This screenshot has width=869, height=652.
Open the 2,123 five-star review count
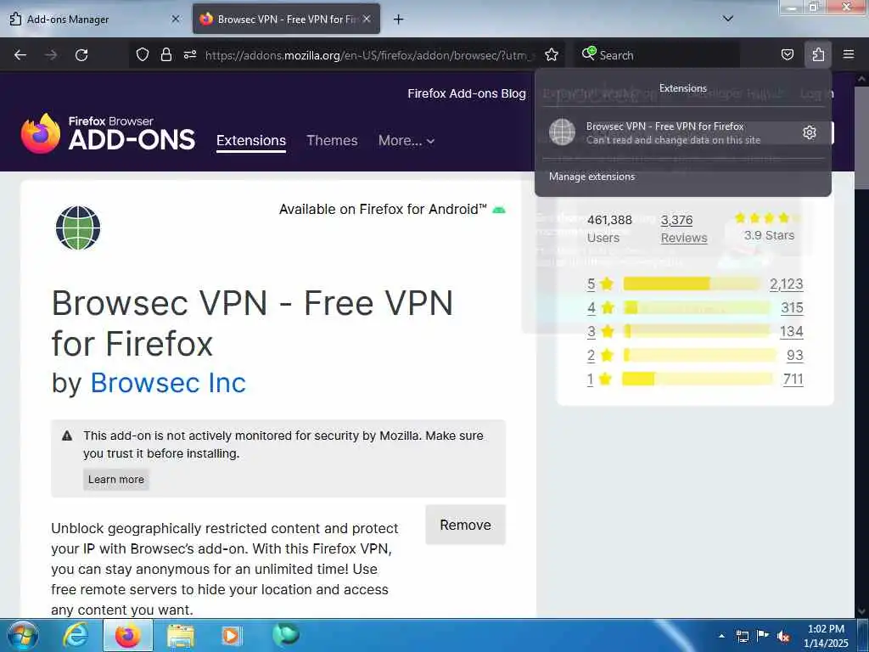(786, 284)
